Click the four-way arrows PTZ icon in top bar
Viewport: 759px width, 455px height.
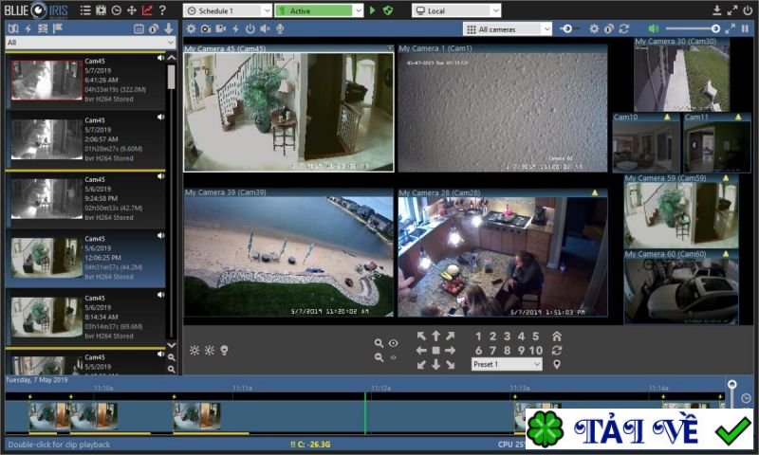click(x=132, y=10)
